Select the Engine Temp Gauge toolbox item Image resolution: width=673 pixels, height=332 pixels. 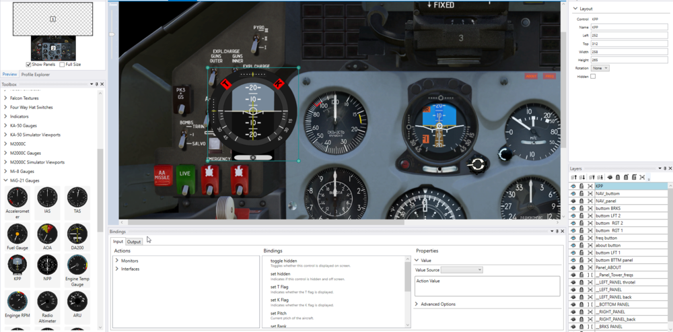point(77,271)
